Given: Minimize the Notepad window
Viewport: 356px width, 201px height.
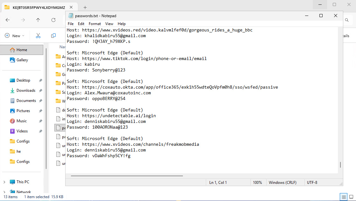Looking at the screenshot, I should [306, 16].
